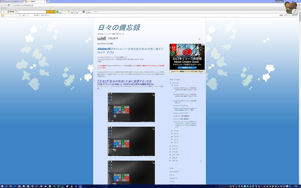Open the Windows Start menu
This screenshot has width=301, height=188.
2,186
